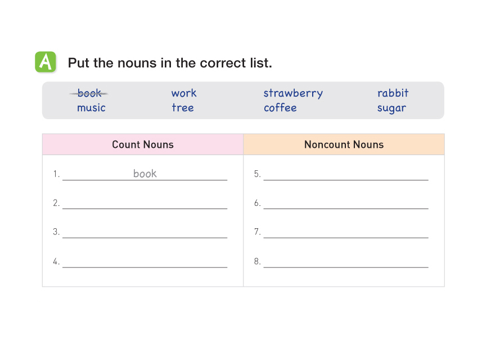491x344 pixels.
Task: Pick the word strawberry
Action: [x=293, y=93]
